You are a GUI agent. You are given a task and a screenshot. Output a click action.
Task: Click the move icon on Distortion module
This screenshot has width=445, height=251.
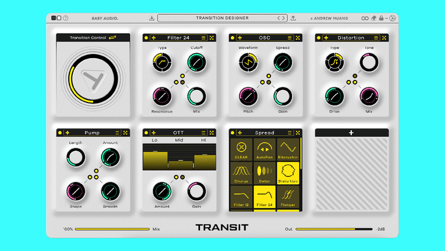(x=326, y=38)
